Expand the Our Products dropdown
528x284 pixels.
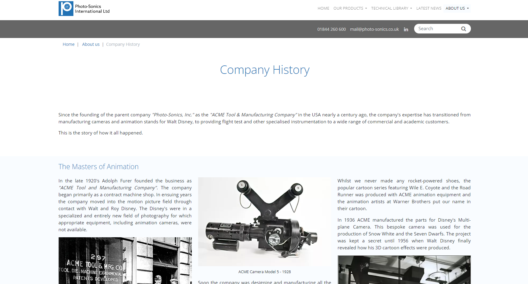(350, 8)
